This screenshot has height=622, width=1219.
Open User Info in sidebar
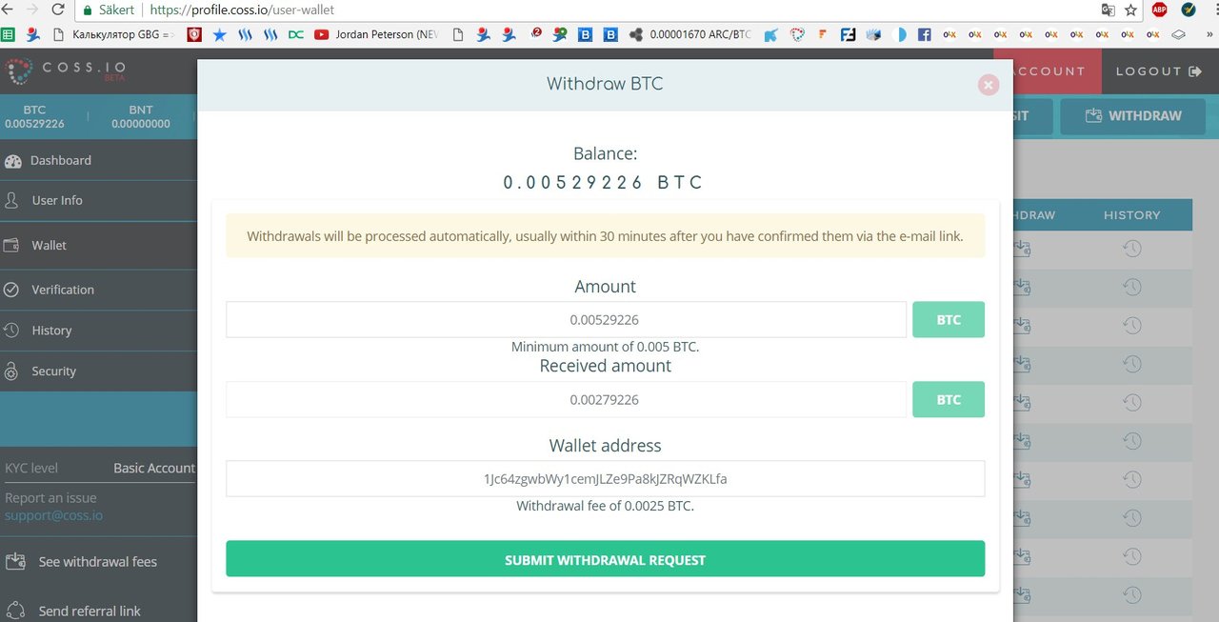(x=57, y=200)
